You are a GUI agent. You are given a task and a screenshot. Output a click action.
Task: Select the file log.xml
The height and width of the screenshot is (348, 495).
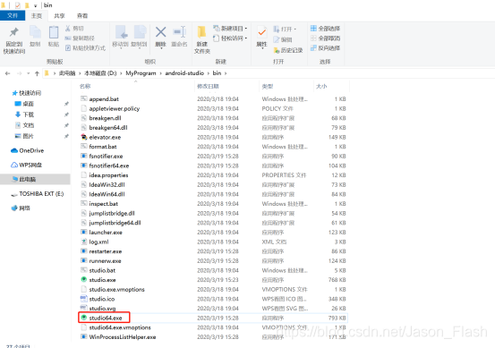point(98,242)
